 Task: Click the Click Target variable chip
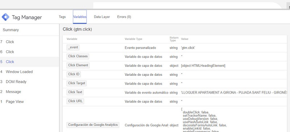point(76,83)
